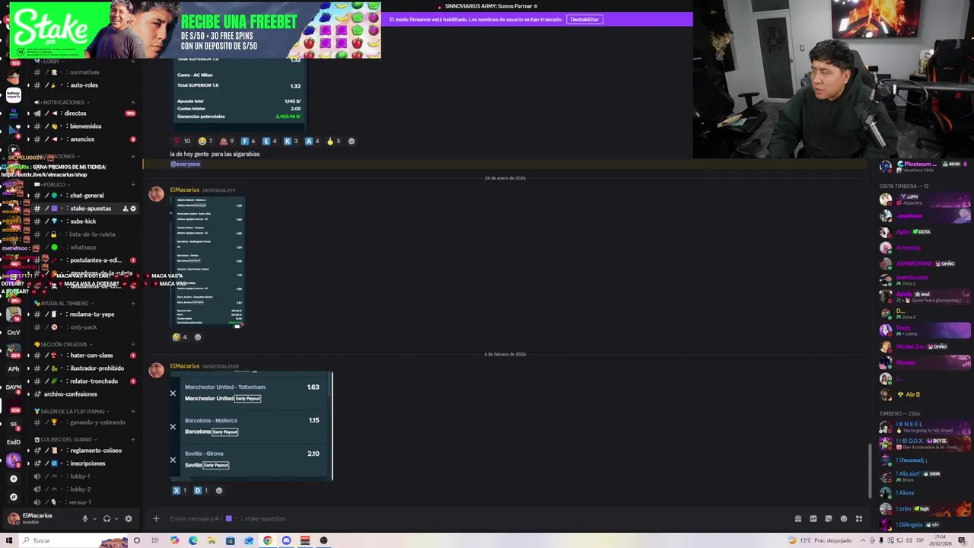Open the gift picker icon
Screen dimensions: 974x548
[797, 519]
